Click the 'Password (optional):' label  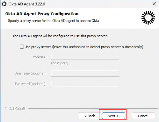(31, 84)
